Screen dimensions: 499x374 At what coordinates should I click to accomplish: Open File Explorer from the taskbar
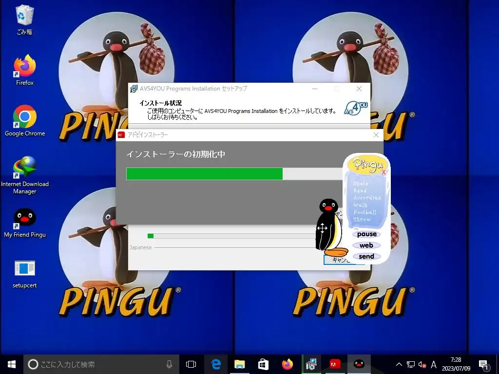(239, 364)
